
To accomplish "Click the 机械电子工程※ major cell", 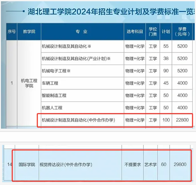I will (x=56, y=71).
